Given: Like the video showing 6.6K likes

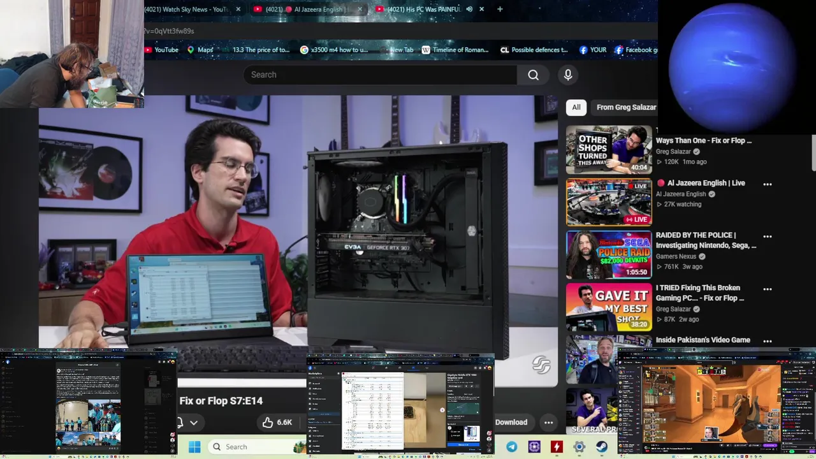Looking at the screenshot, I should point(277,422).
